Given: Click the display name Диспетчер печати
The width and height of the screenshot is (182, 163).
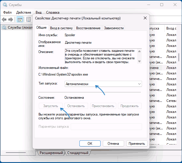Looking at the screenshot, I should [78, 43].
